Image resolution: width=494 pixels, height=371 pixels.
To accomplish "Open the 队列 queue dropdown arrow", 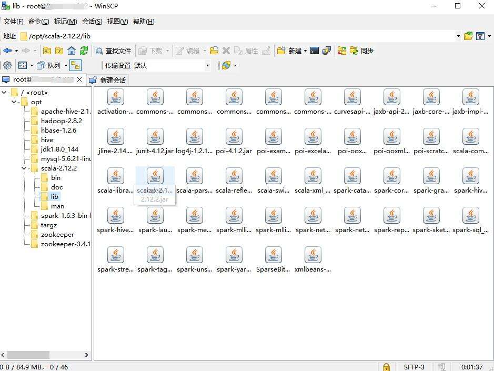I will [x=66, y=66].
